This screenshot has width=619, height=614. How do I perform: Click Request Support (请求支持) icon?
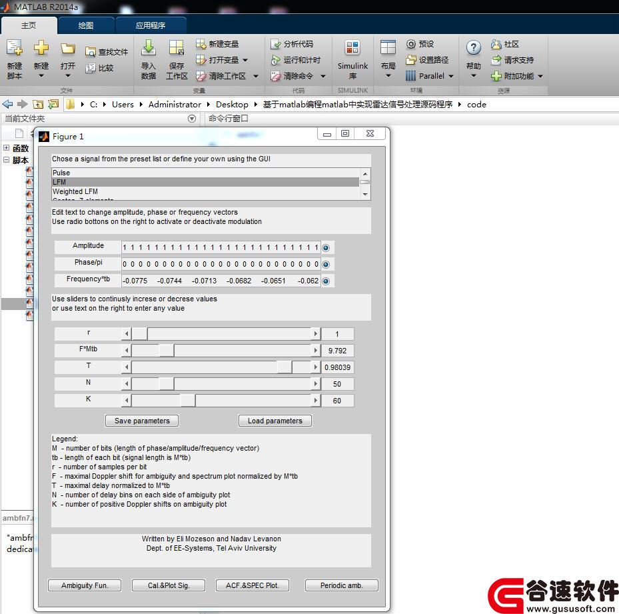[496, 60]
